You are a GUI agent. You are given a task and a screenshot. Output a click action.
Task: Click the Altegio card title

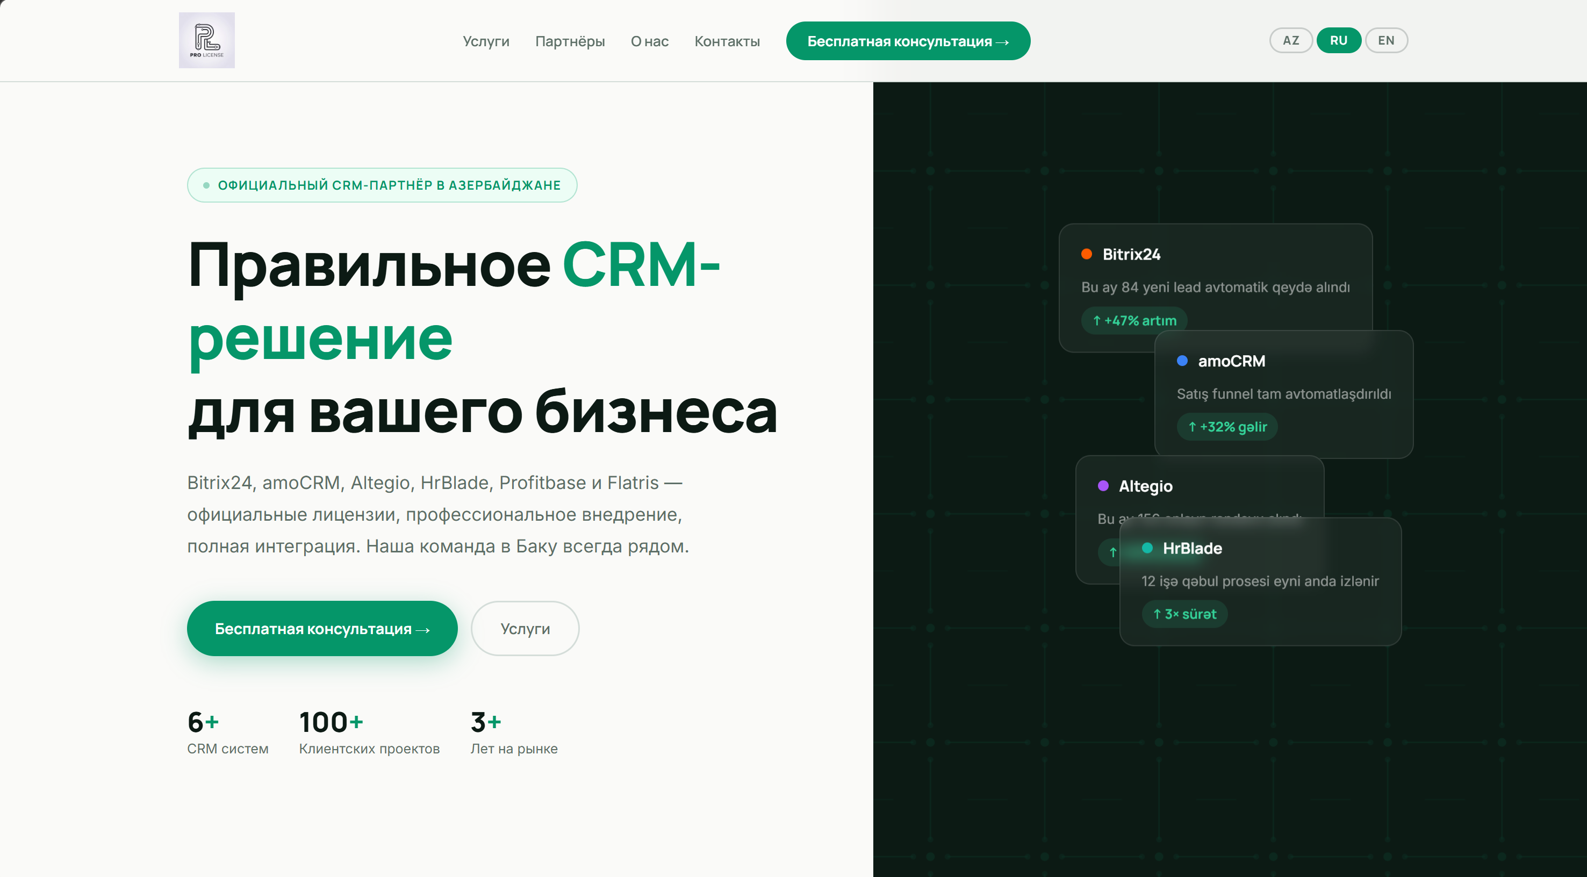click(x=1146, y=486)
